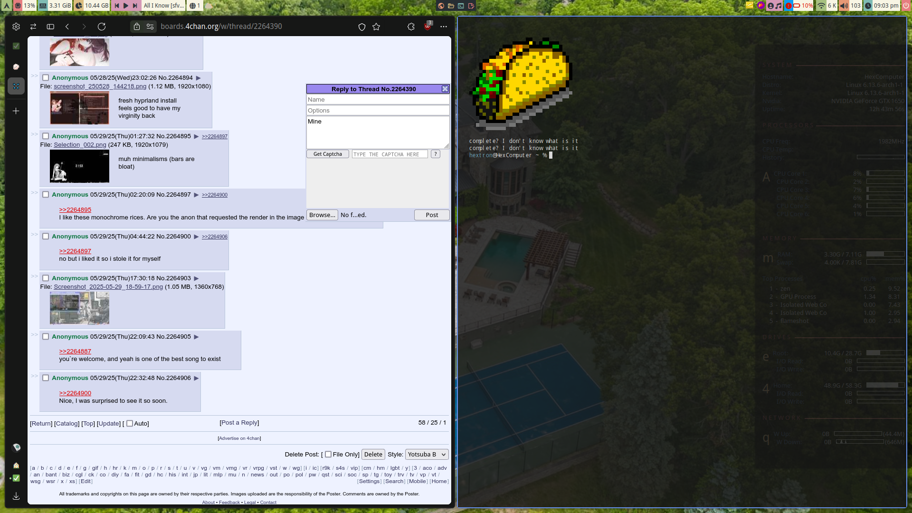Open the browser three-dot overflow menu
Viewport: 912px width, 513px height.
444,27
